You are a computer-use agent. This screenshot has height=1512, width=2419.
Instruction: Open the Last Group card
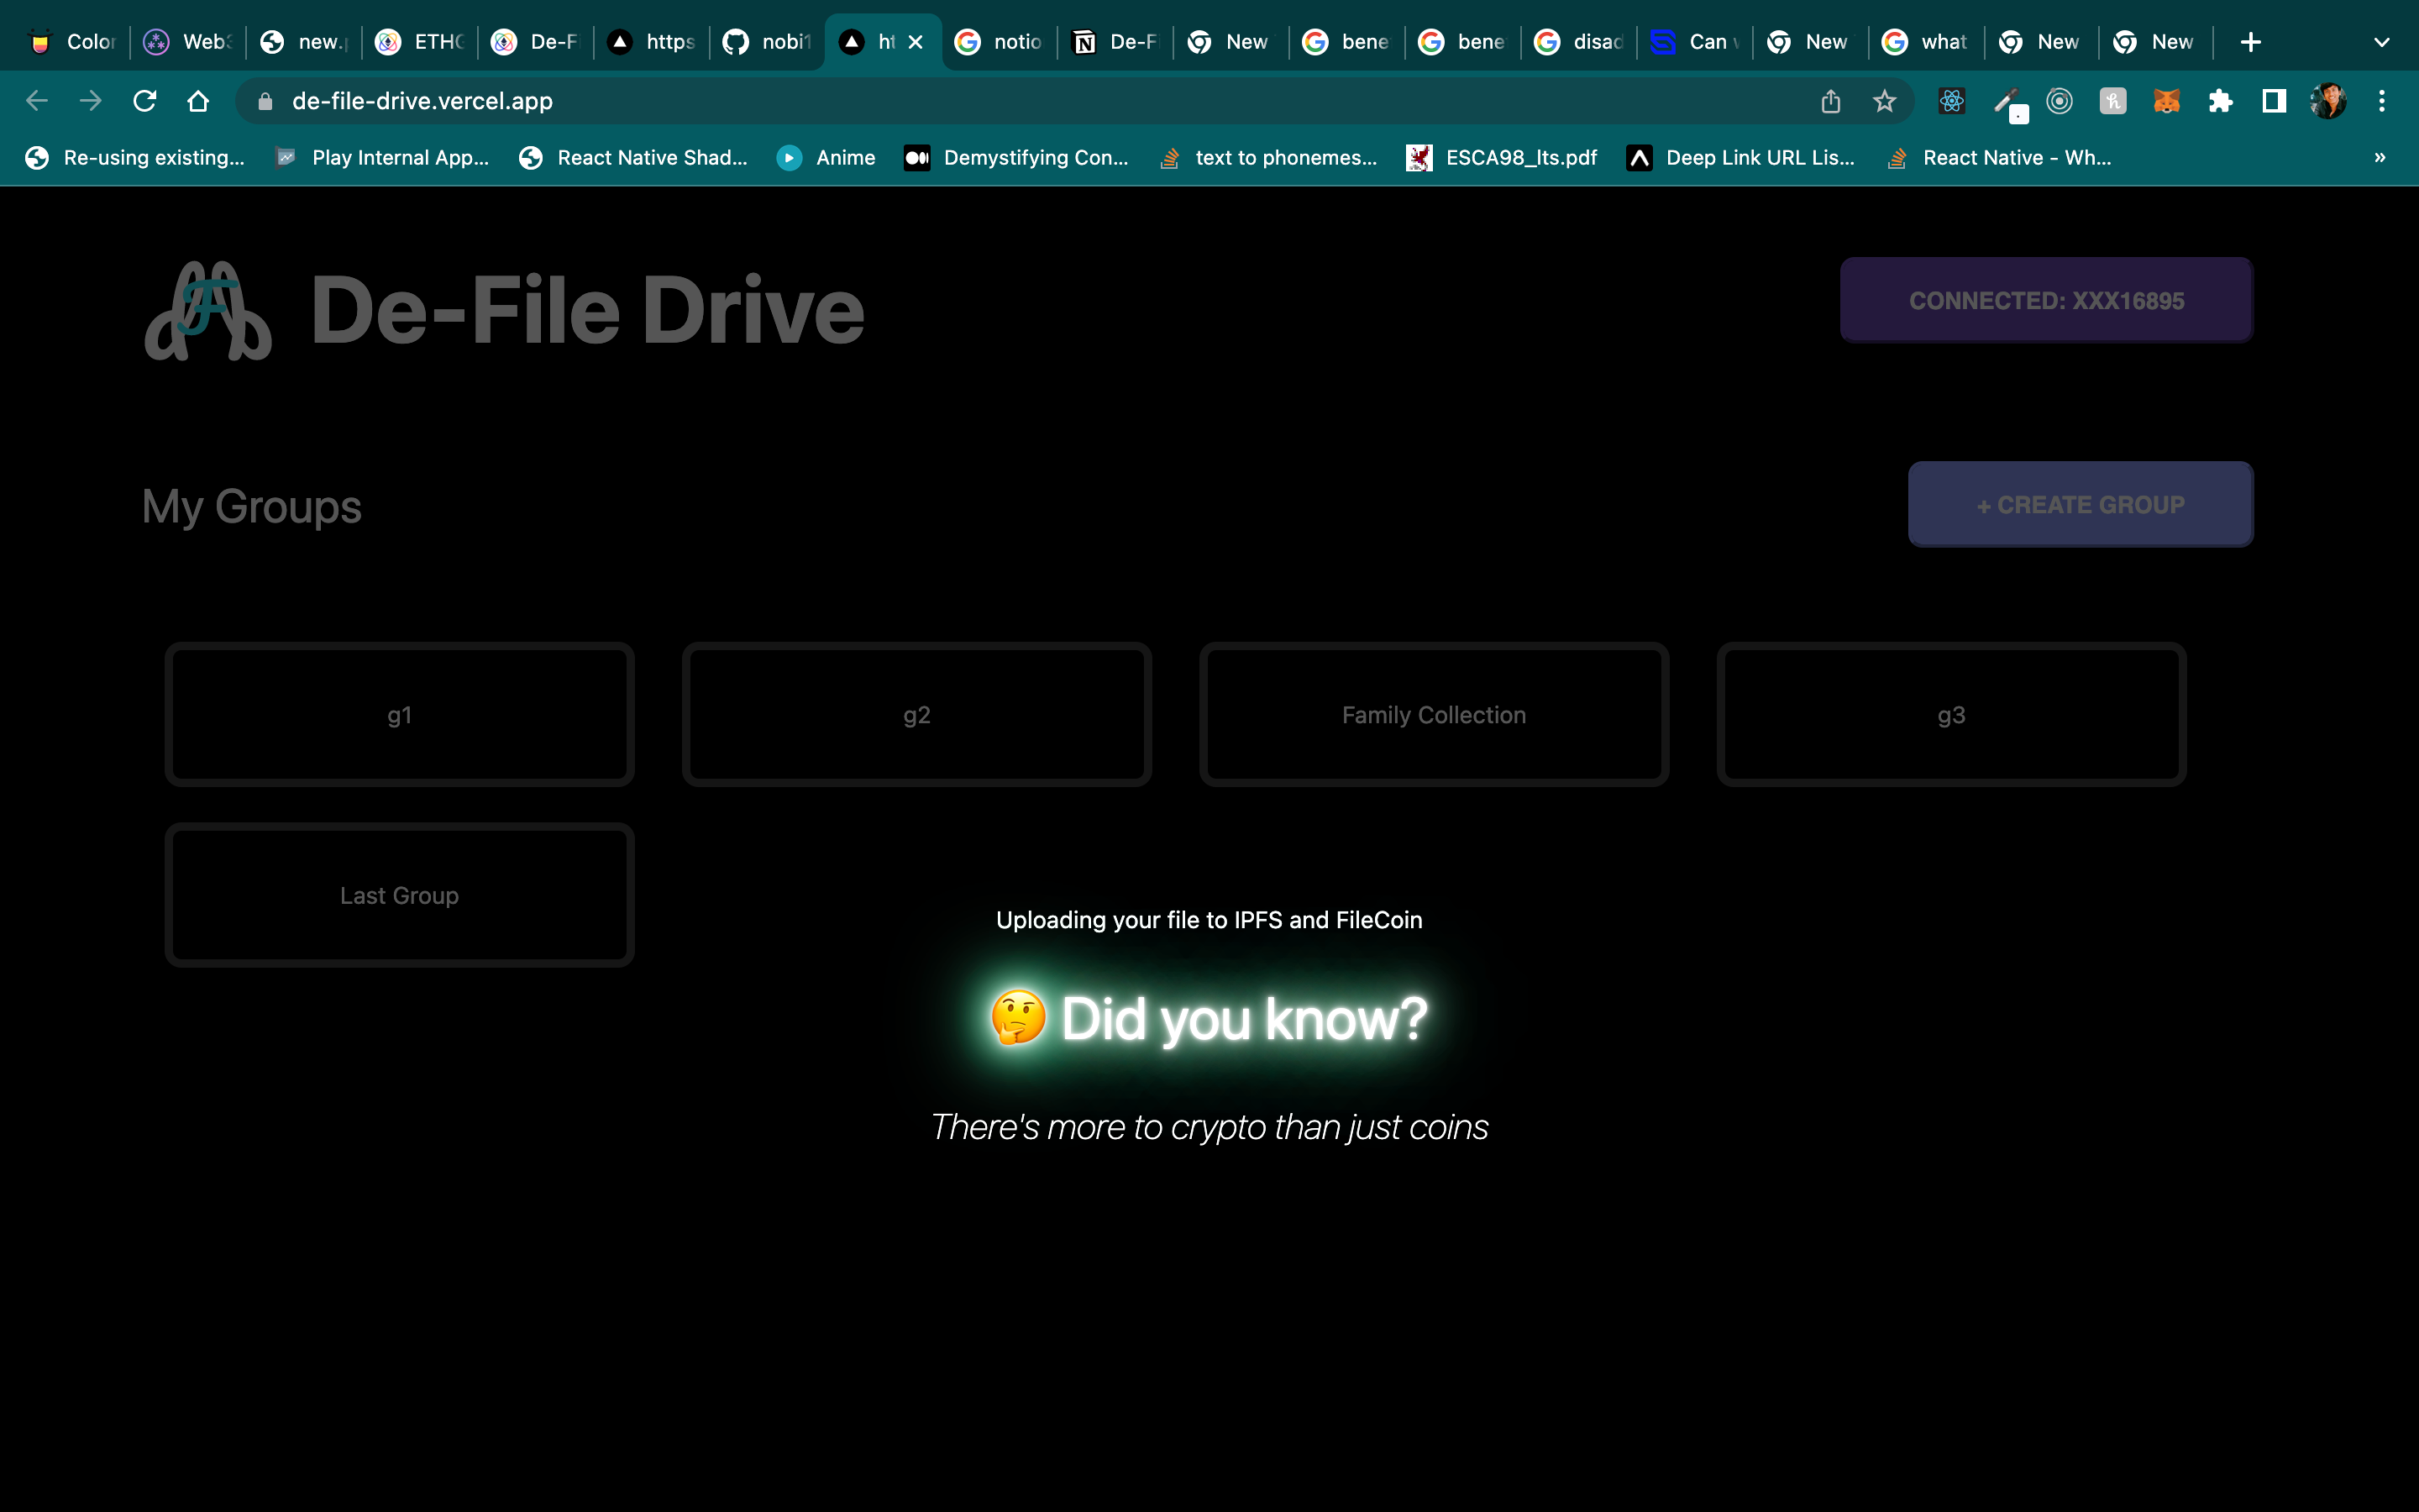[x=400, y=895]
